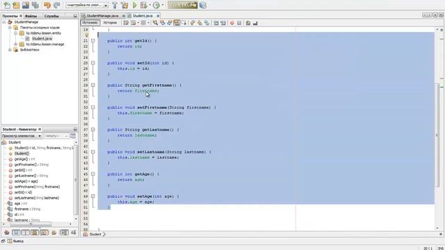Image resolution: width=445 pixels, height=250 pixels.
Task: Start macro recording with red circle icon
Action: (232, 23)
